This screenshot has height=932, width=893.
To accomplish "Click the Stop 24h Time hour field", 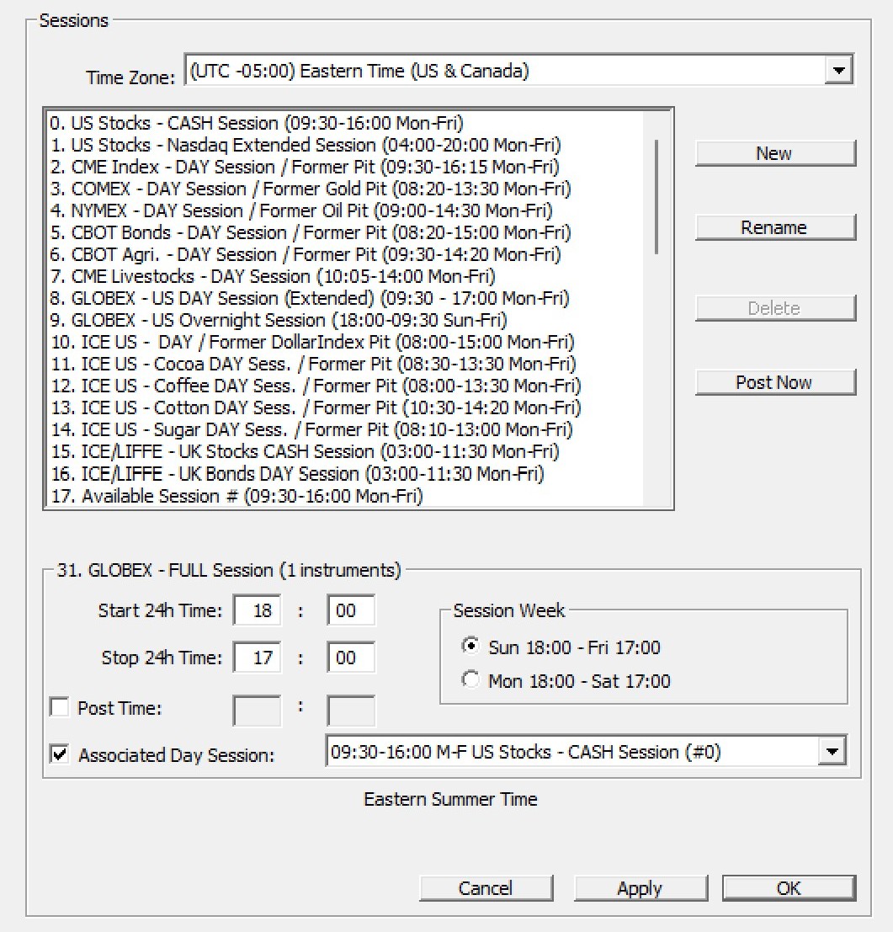I will tap(258, 658).
